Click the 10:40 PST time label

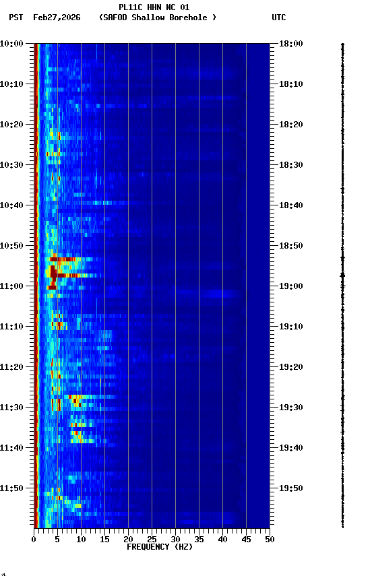point(11,205)
